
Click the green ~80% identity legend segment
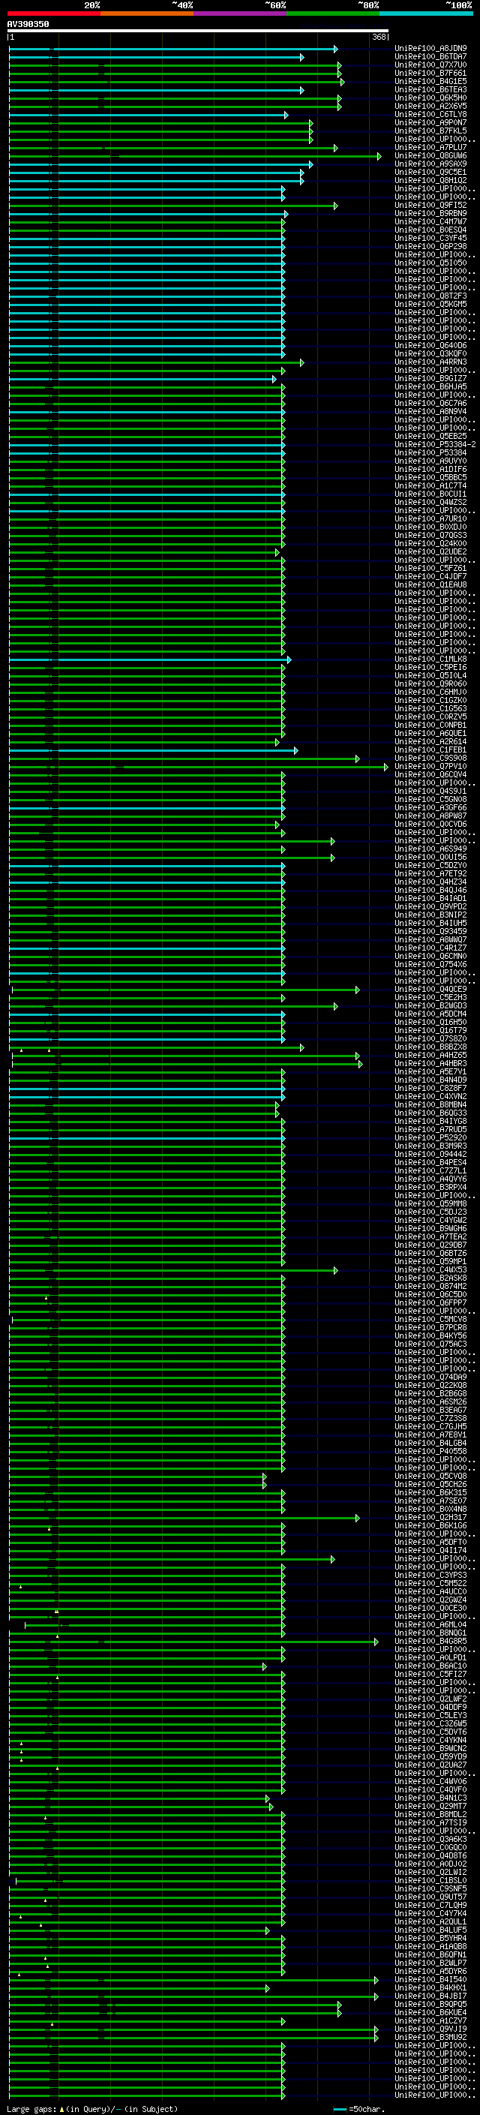click(x=333, y=14)
